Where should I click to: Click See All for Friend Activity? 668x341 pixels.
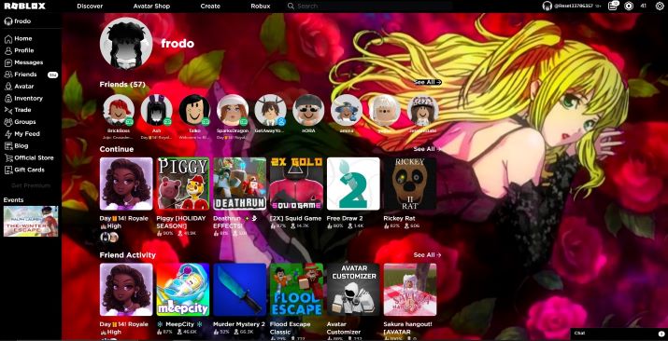[x=427, y=254]
